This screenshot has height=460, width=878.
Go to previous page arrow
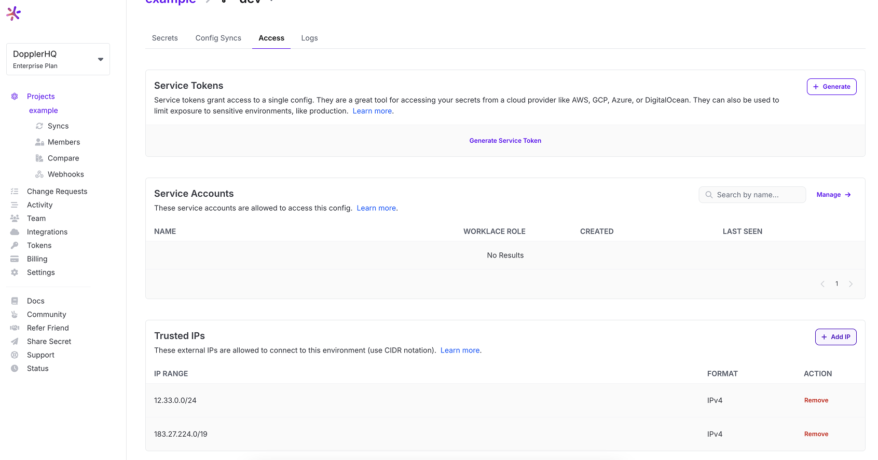[822, 284]
